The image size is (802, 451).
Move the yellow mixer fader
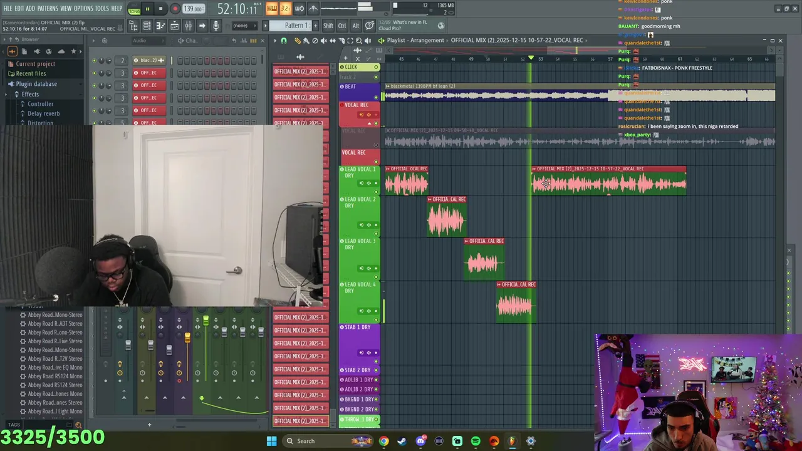pos(187,338)
